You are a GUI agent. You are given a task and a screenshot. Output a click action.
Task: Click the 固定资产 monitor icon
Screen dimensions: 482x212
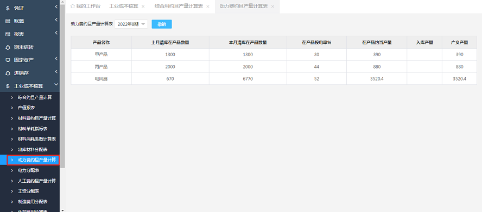pos(8,60)
